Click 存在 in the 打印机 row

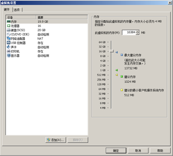point(40,51)
